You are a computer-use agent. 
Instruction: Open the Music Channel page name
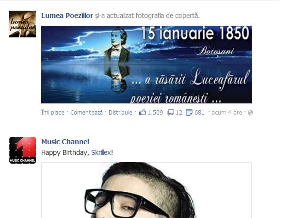65,142
